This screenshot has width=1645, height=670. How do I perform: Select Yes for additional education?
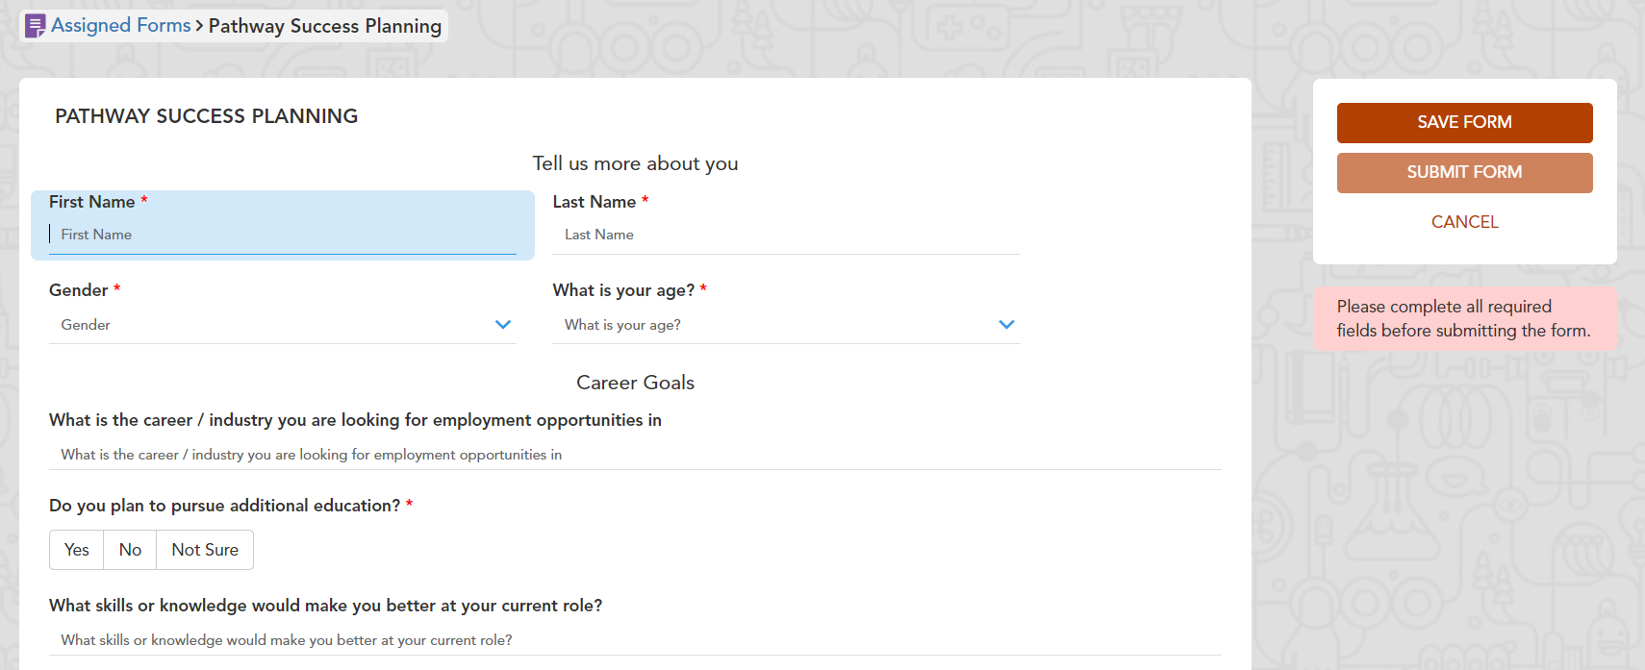point(77,550)
